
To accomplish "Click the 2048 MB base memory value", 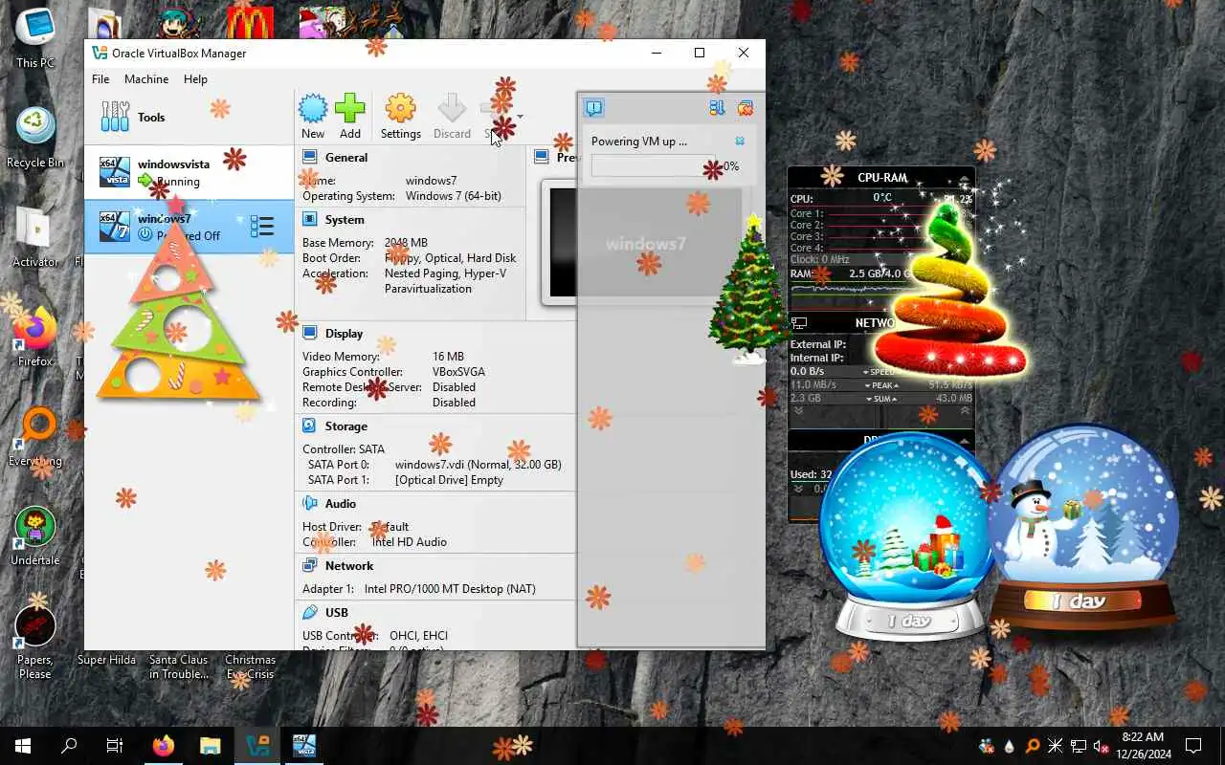I will click(406, 242).
